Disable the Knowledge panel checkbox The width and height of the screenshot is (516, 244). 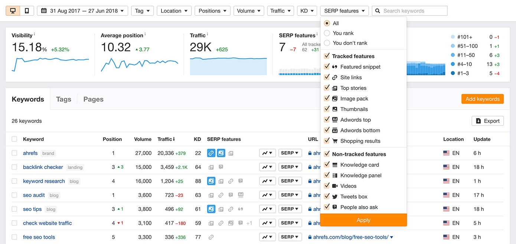(327, 175)
